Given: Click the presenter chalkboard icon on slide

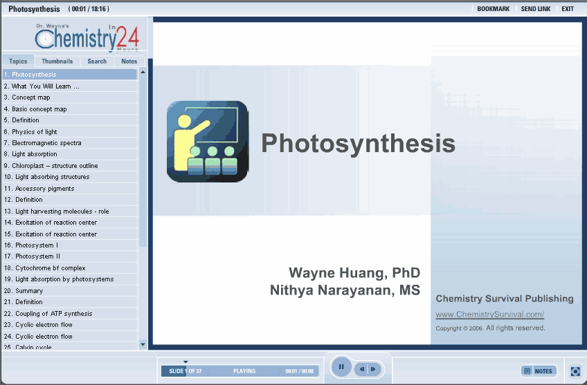Looking at the screenshot, I should [x=207, y=141].
